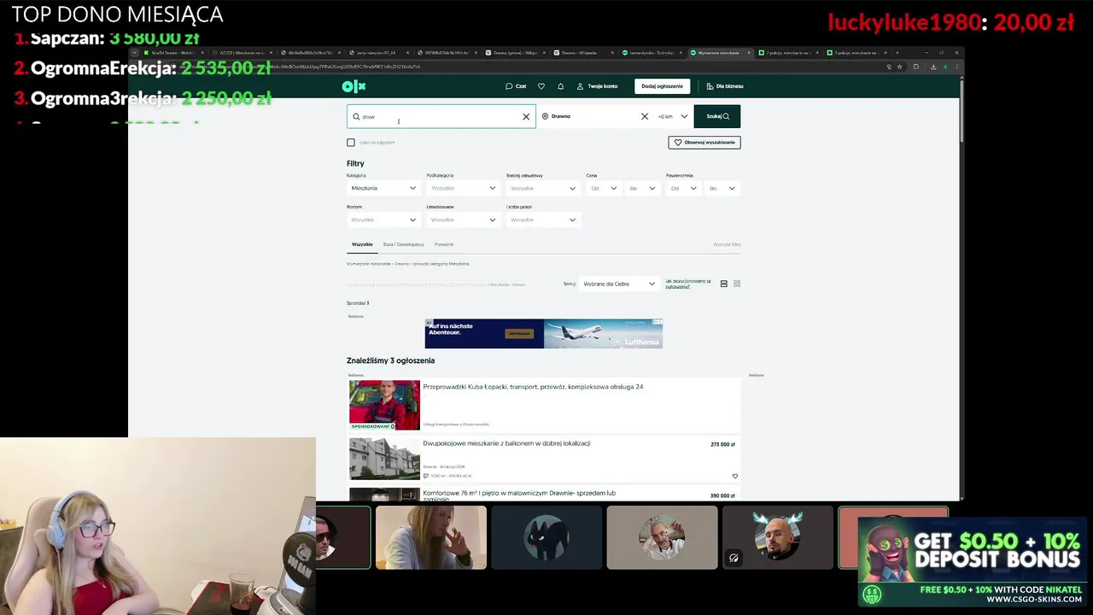Viewport: 1093px width, 615px height.
Task: Clear the search query with X icon
Action: point(526,116)
